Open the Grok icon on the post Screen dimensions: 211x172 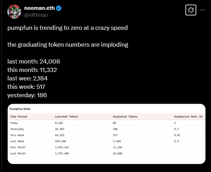[190, 11]
